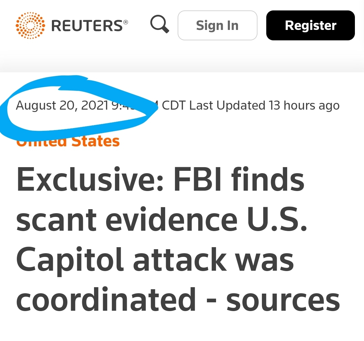Click the 'Last Updated 13 hours ago' text
This screenshot has height=341, width=364.
tap(265, 105)
